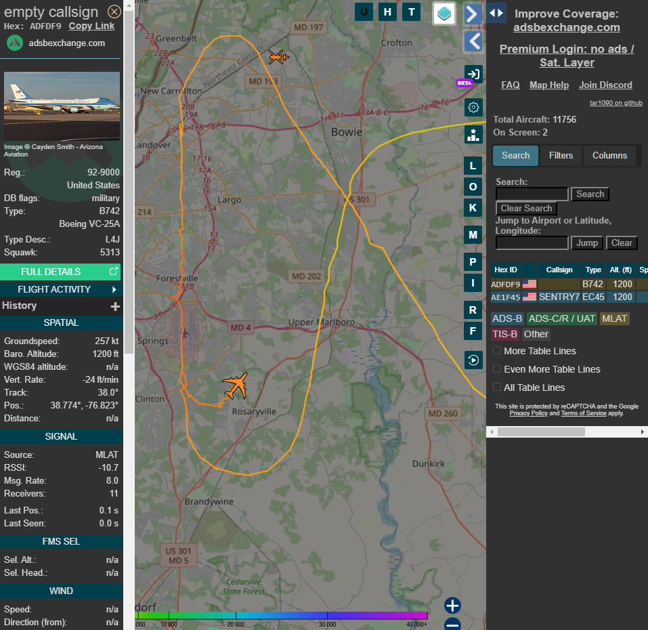Open map settings gear icon
This screenshot has width=648, height=630.
click(473, 108)
